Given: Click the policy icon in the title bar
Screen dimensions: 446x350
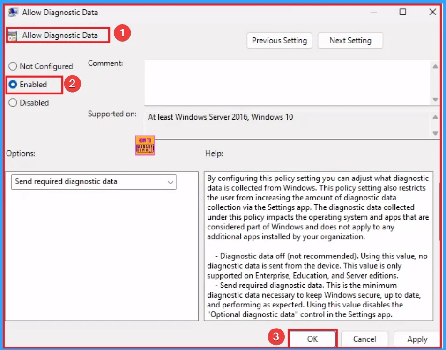Looking at the screenshot, I should (x=13, y=13).
